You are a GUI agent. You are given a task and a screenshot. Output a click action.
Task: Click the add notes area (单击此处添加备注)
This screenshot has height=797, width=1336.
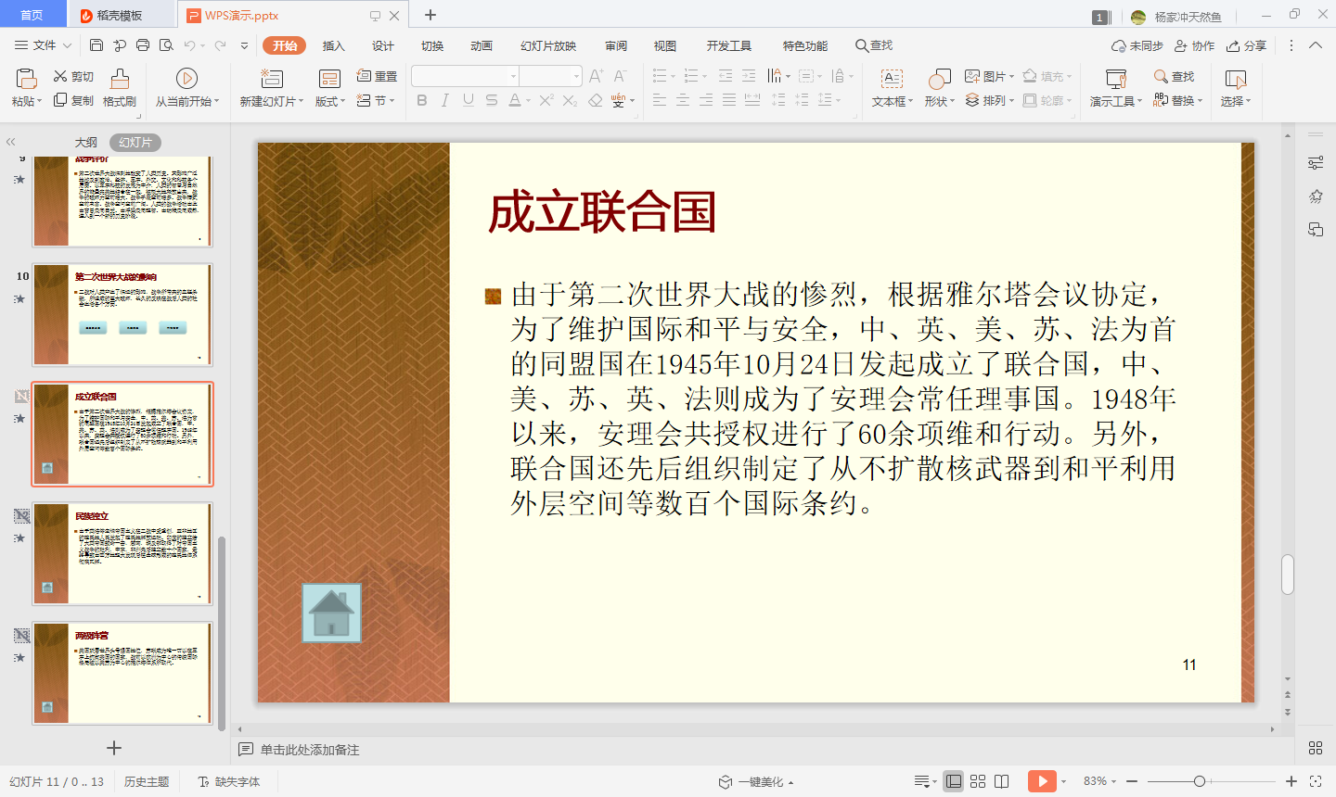point(310,750)
